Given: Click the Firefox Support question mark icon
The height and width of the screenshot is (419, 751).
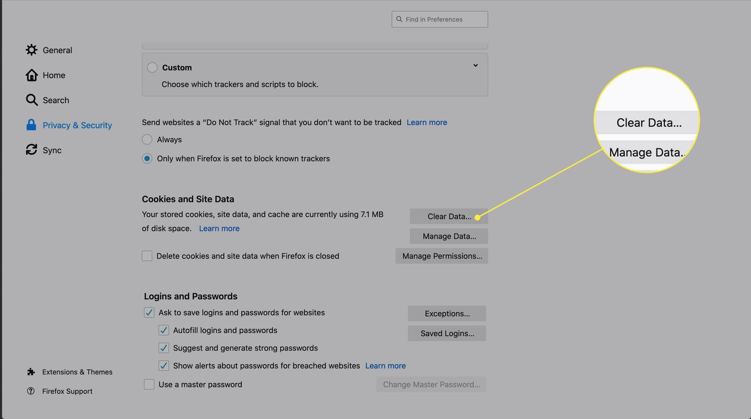Looking at the screenshot, I should pos(31,391).
